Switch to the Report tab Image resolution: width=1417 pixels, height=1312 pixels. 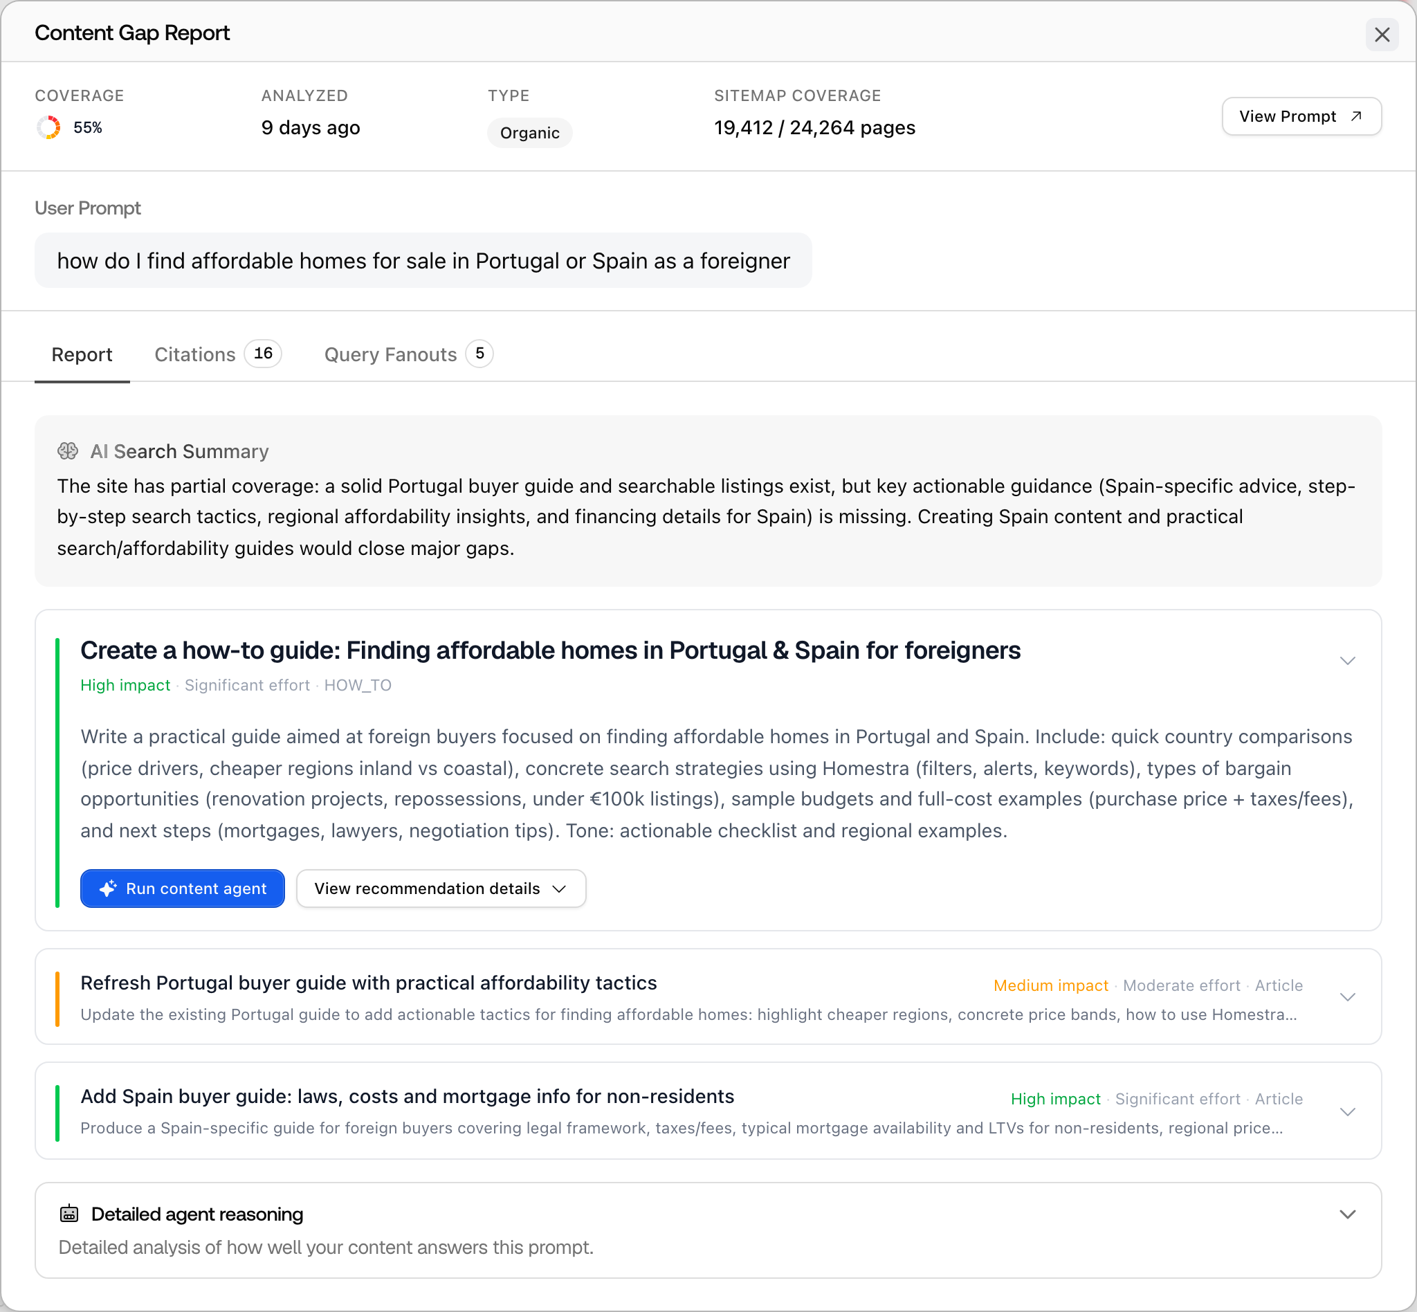[82, 354]
